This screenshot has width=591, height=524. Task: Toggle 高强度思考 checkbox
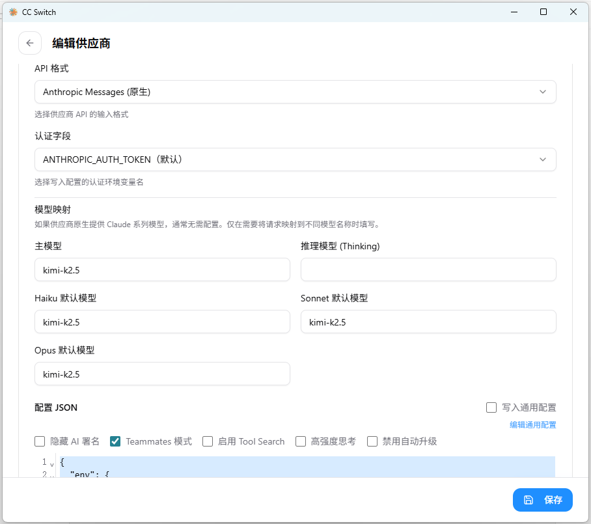click(301, 441)
